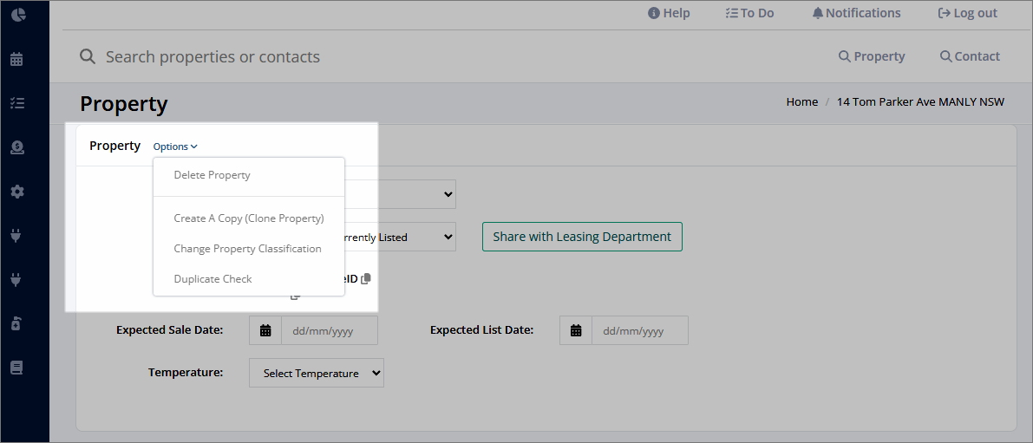The width and height of the screenshot is (1033, 443).
Task: Open Expected Sale Date calendar picker icon
Action: click(x=265, y=330)
